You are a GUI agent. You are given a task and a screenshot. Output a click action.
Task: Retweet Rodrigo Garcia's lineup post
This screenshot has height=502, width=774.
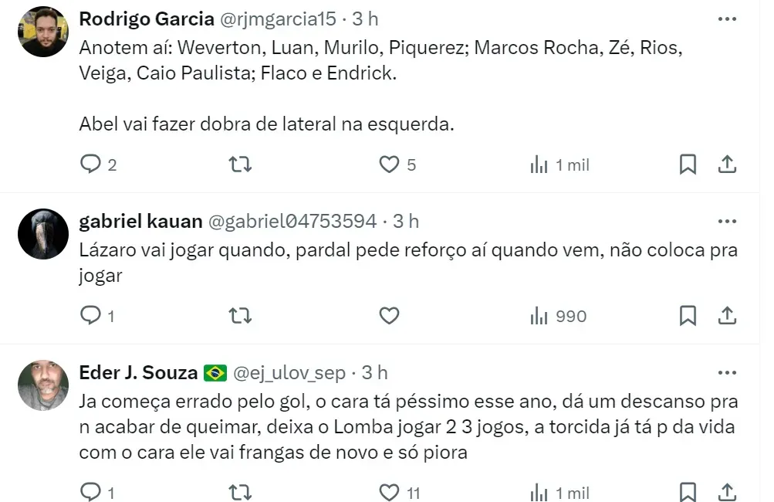coord(241,165)
